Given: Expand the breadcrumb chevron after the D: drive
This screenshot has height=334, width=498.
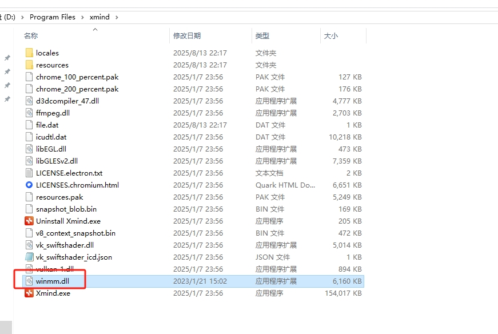Looking at the screenshot, I should click(x=22, y=17).
